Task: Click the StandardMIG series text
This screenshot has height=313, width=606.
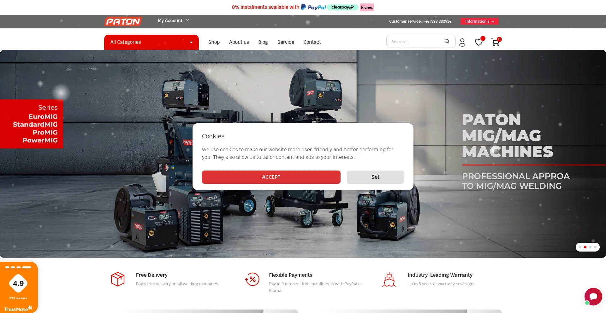Action: pos(35,125)
